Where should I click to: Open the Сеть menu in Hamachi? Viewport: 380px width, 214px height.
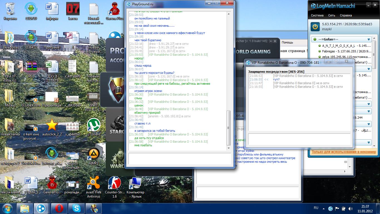(332, 15)
